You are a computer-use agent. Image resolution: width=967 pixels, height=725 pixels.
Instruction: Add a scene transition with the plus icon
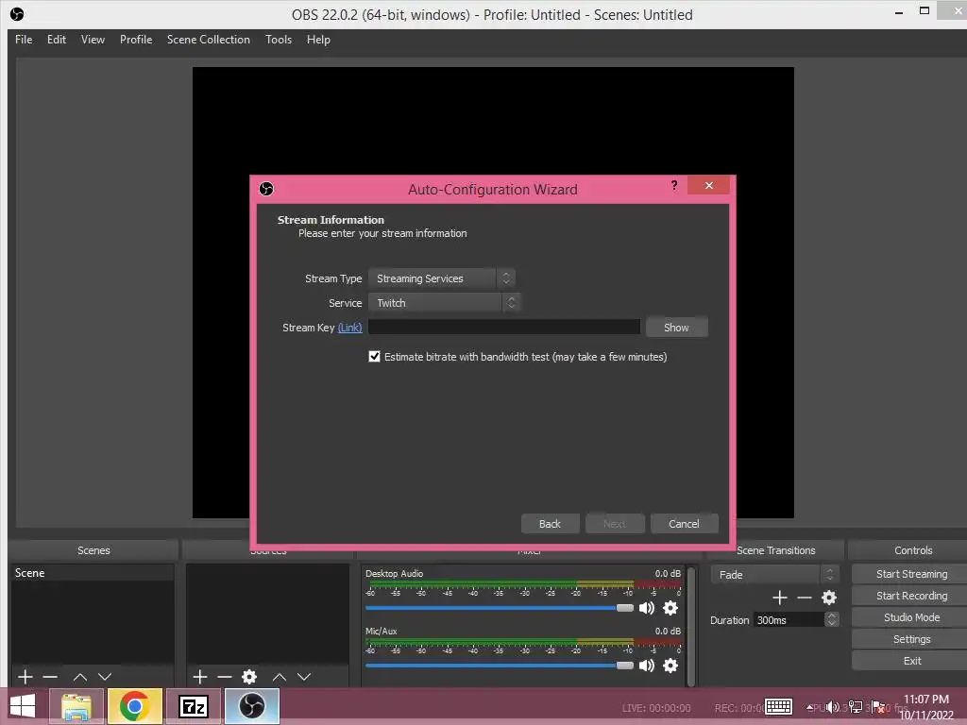pyautogui.click(x=779, y=598)
